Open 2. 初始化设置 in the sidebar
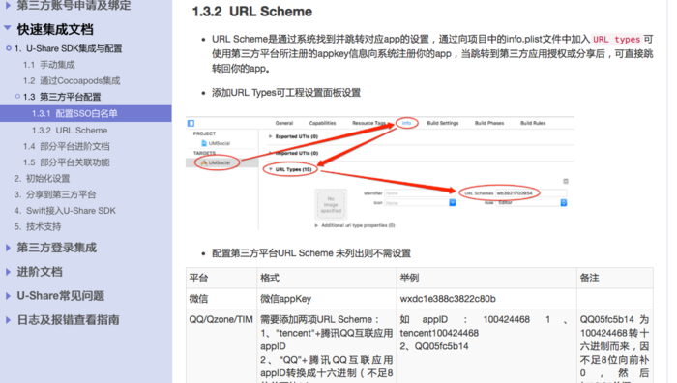The height and width of the screenshot is (383, 677). click(42, 179)
